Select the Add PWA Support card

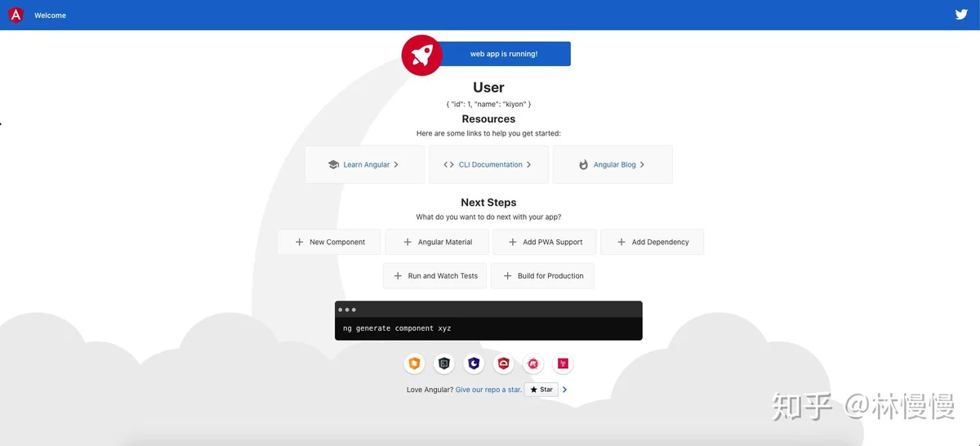(x=545, y=243)
